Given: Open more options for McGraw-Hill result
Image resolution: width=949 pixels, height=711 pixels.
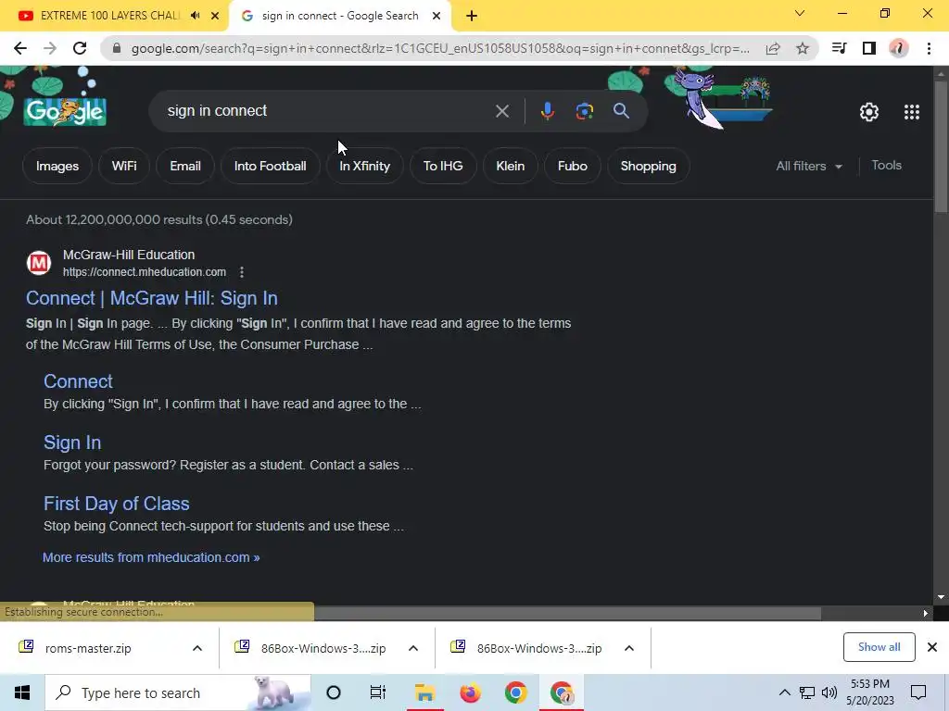Looking at the screenshot, I should (242, 273).
